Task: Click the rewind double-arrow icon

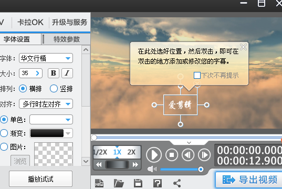Action: pos(99,164)
